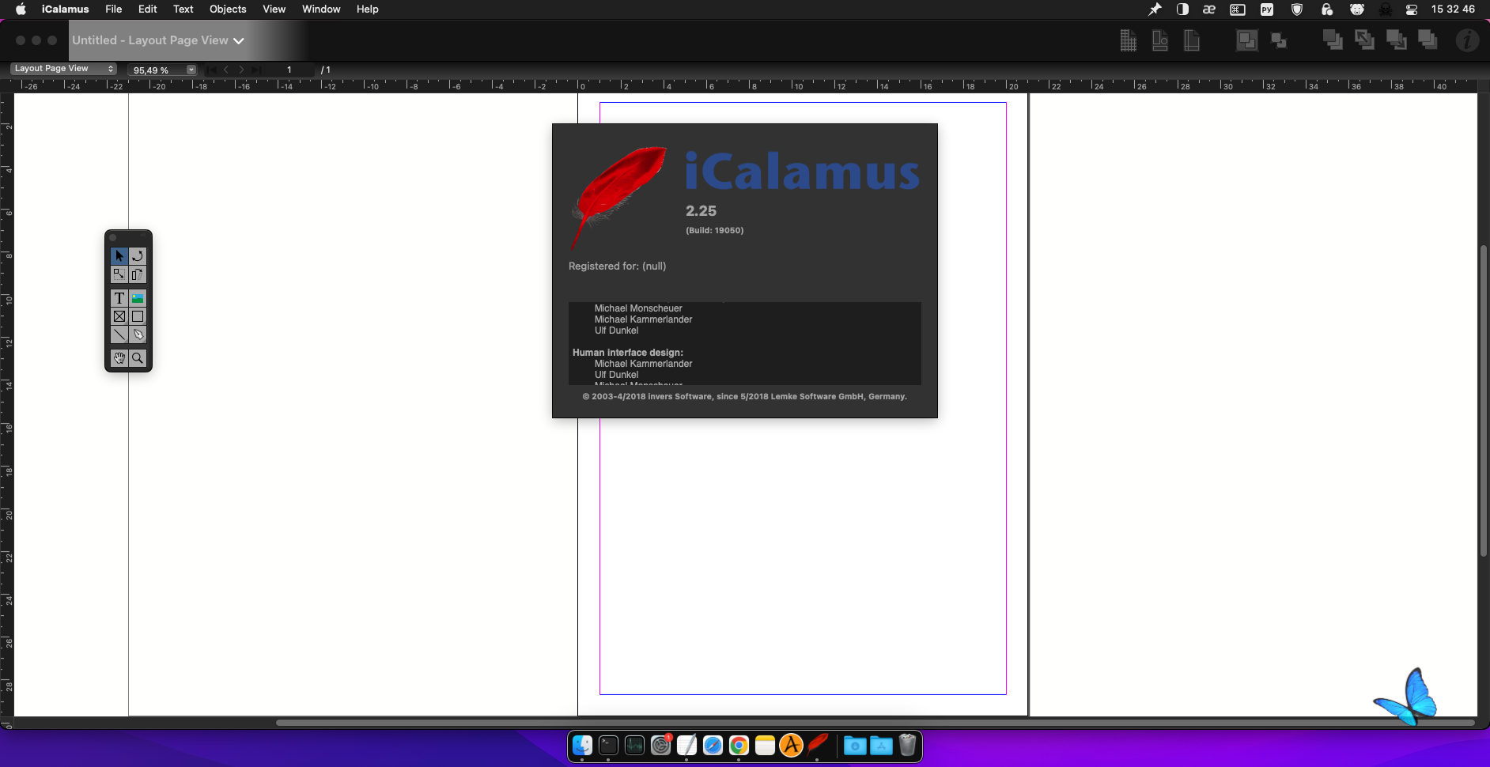Image resolution: width=1490 pixels, height=767 pixels.
Task: Select the line drawing tool
Action: [x=119, y=334]
